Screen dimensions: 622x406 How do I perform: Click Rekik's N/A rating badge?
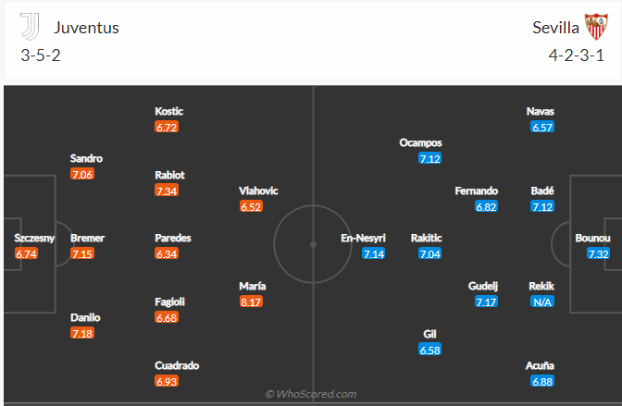(x=541, y=301)
